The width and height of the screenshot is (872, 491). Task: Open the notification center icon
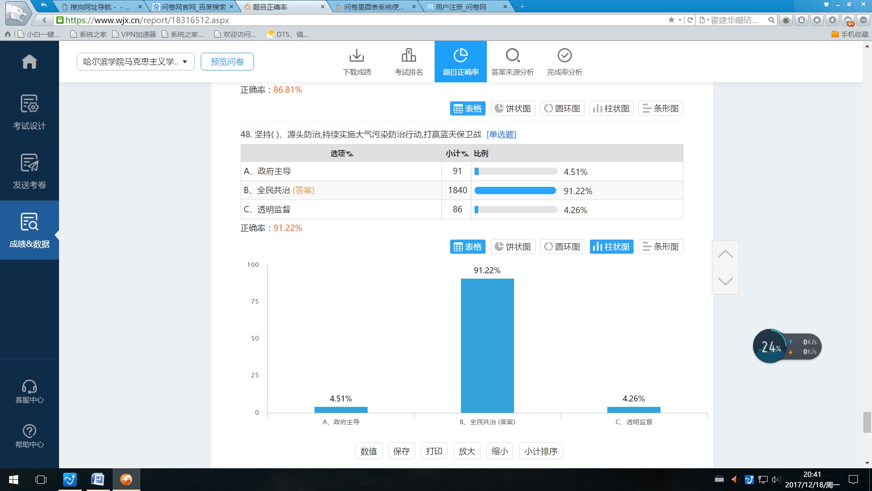click(x=853, y=480)
